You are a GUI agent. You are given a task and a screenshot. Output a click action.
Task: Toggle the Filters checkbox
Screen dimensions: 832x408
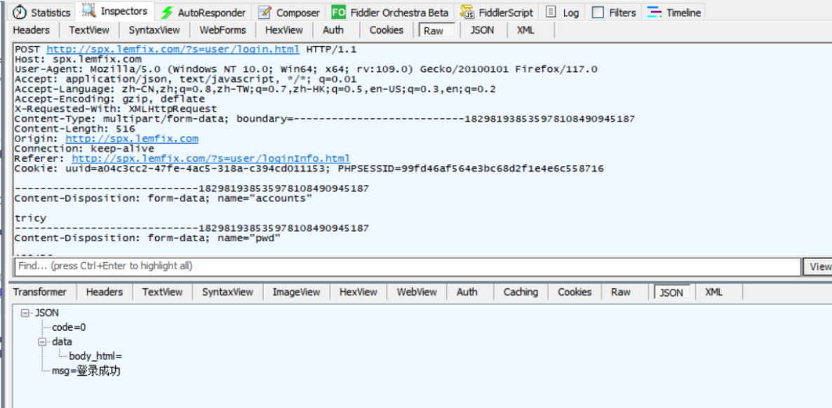point(598,13)
